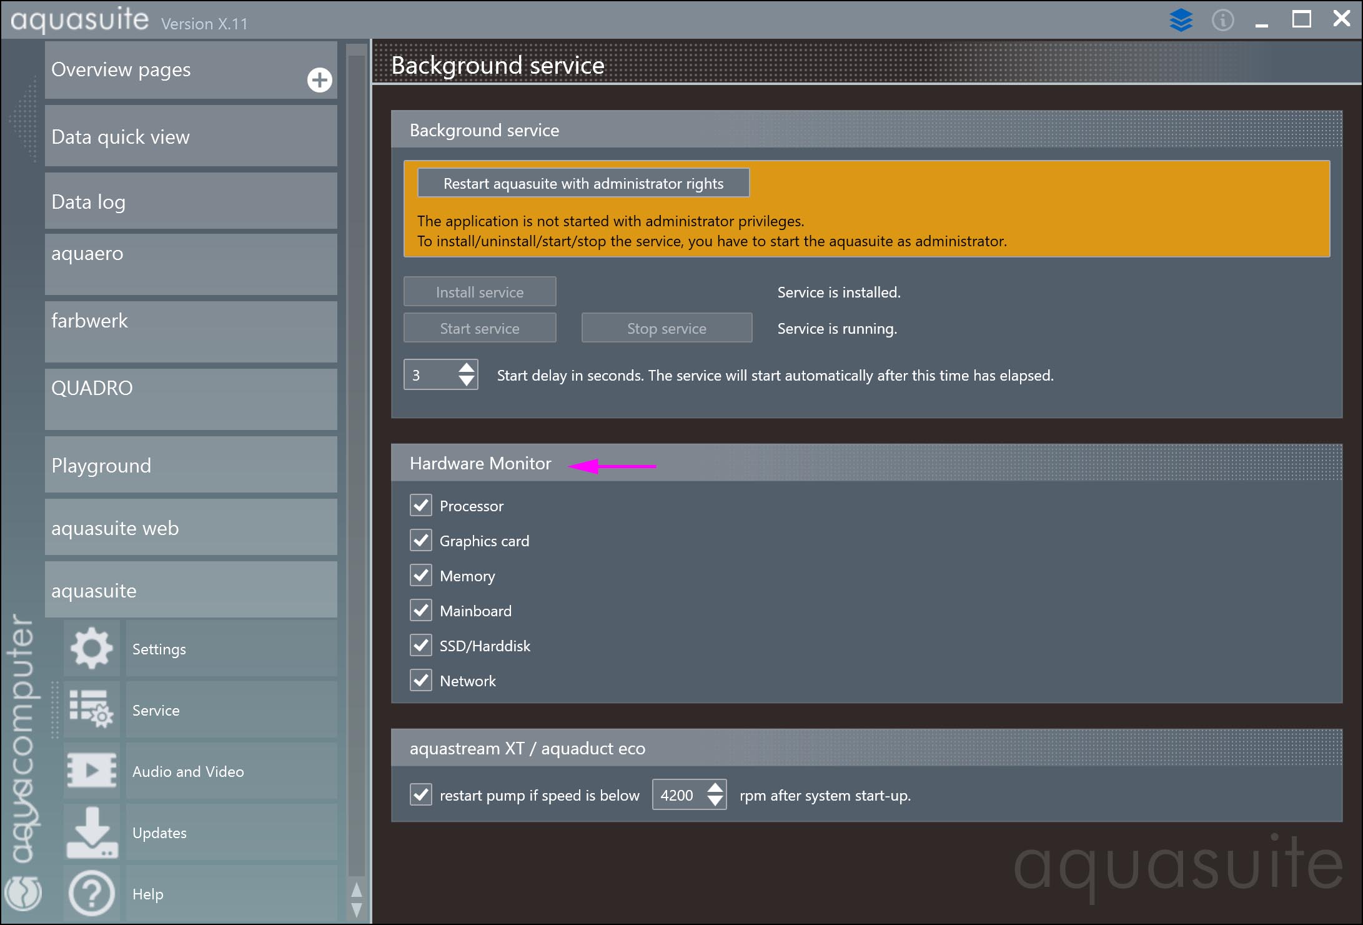Expand the aquaero section

[x=191, y=264]
